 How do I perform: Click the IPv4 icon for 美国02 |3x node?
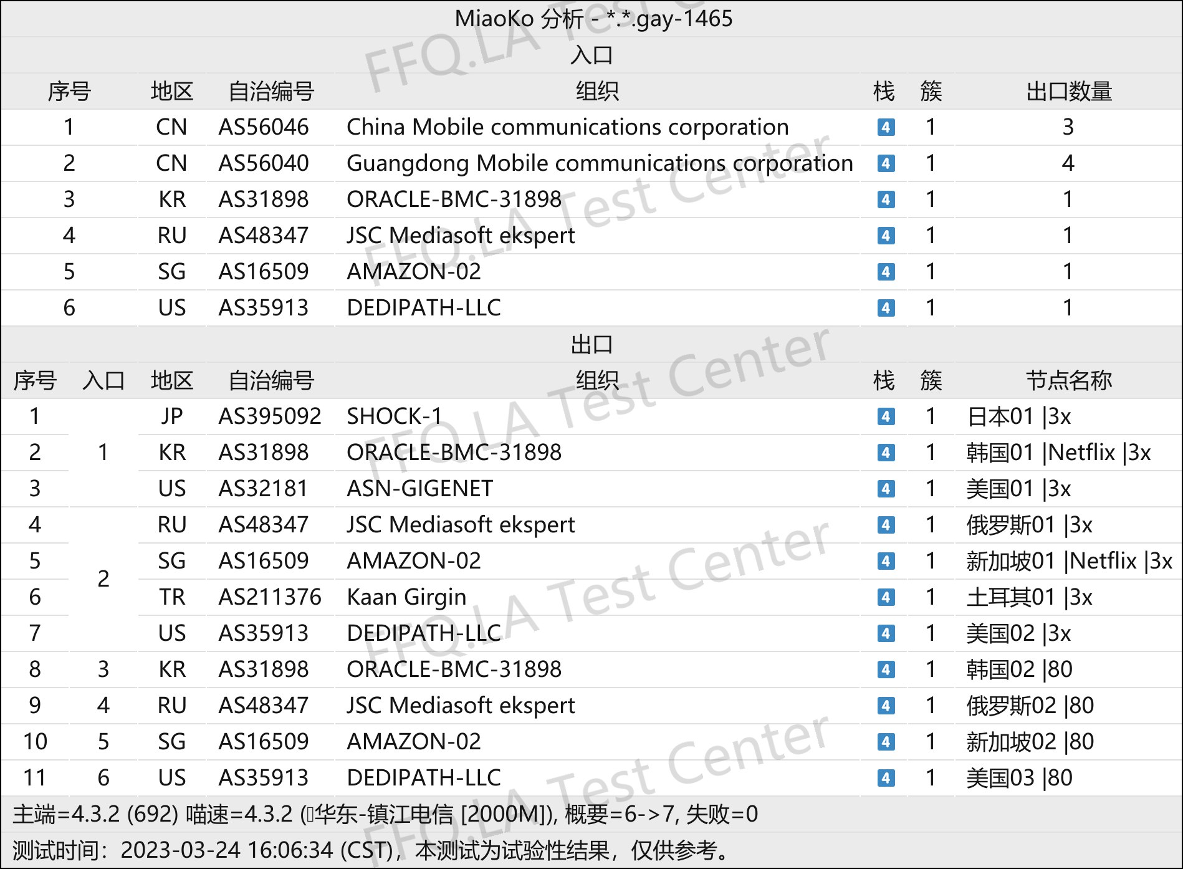point(886,633)
